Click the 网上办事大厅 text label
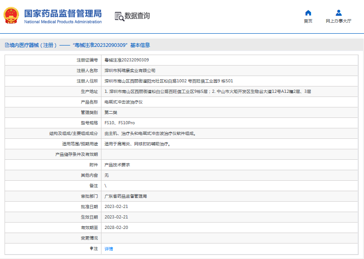Viewport: 364px width, 259px height. click(339, 21)
